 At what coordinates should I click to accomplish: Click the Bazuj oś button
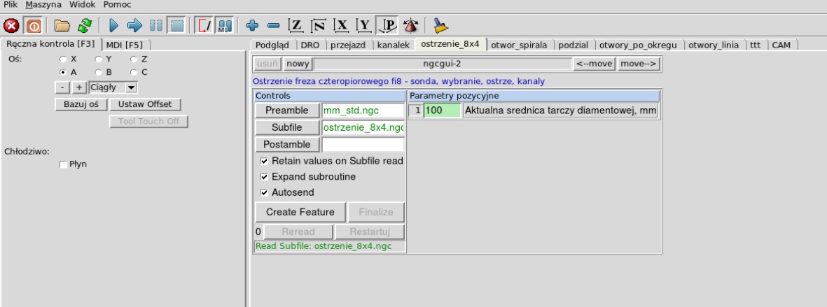pyautogui.click(x=81, y=104)
